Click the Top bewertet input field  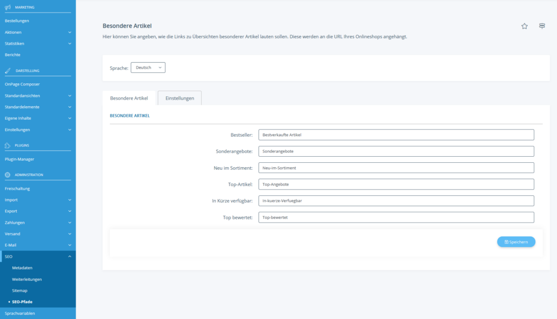click(x=396, y=217)
